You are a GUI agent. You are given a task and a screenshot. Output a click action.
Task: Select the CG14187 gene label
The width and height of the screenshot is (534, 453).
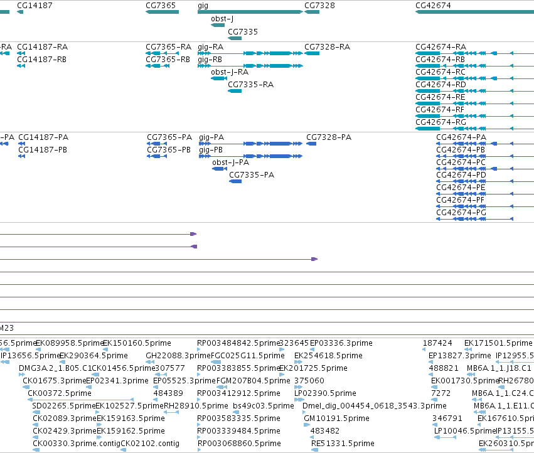[x=35, y=6]
